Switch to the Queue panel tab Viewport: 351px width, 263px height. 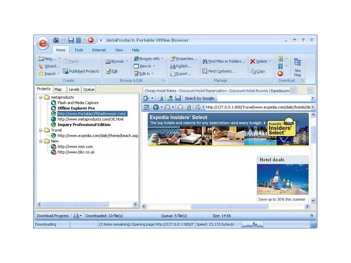point(89,89)
